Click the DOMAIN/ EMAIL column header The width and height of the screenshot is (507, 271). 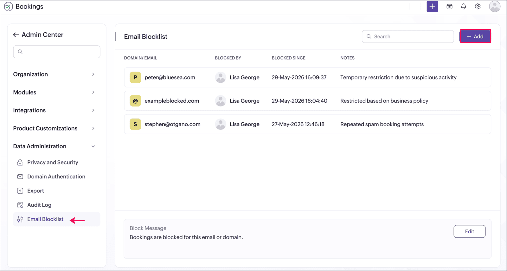point(140,58)
